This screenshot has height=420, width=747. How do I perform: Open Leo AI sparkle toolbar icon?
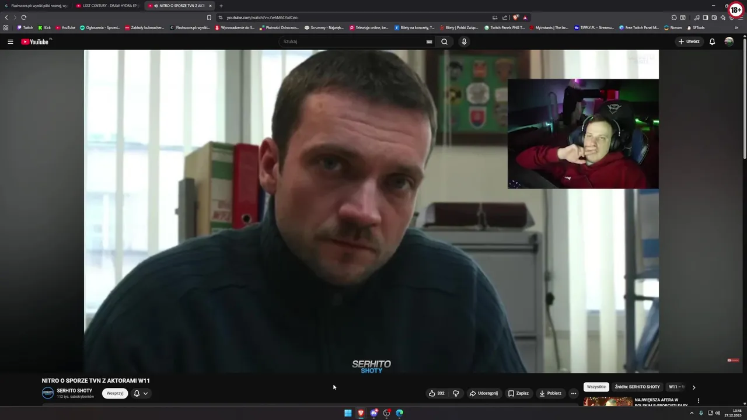[x=722, y=17]
